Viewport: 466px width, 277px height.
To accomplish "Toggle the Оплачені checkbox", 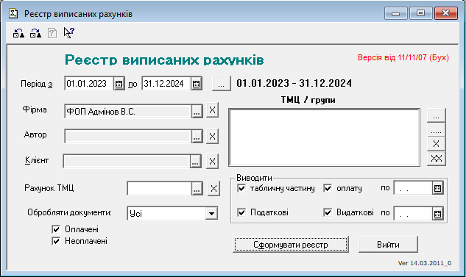I will tap(56, 229).
